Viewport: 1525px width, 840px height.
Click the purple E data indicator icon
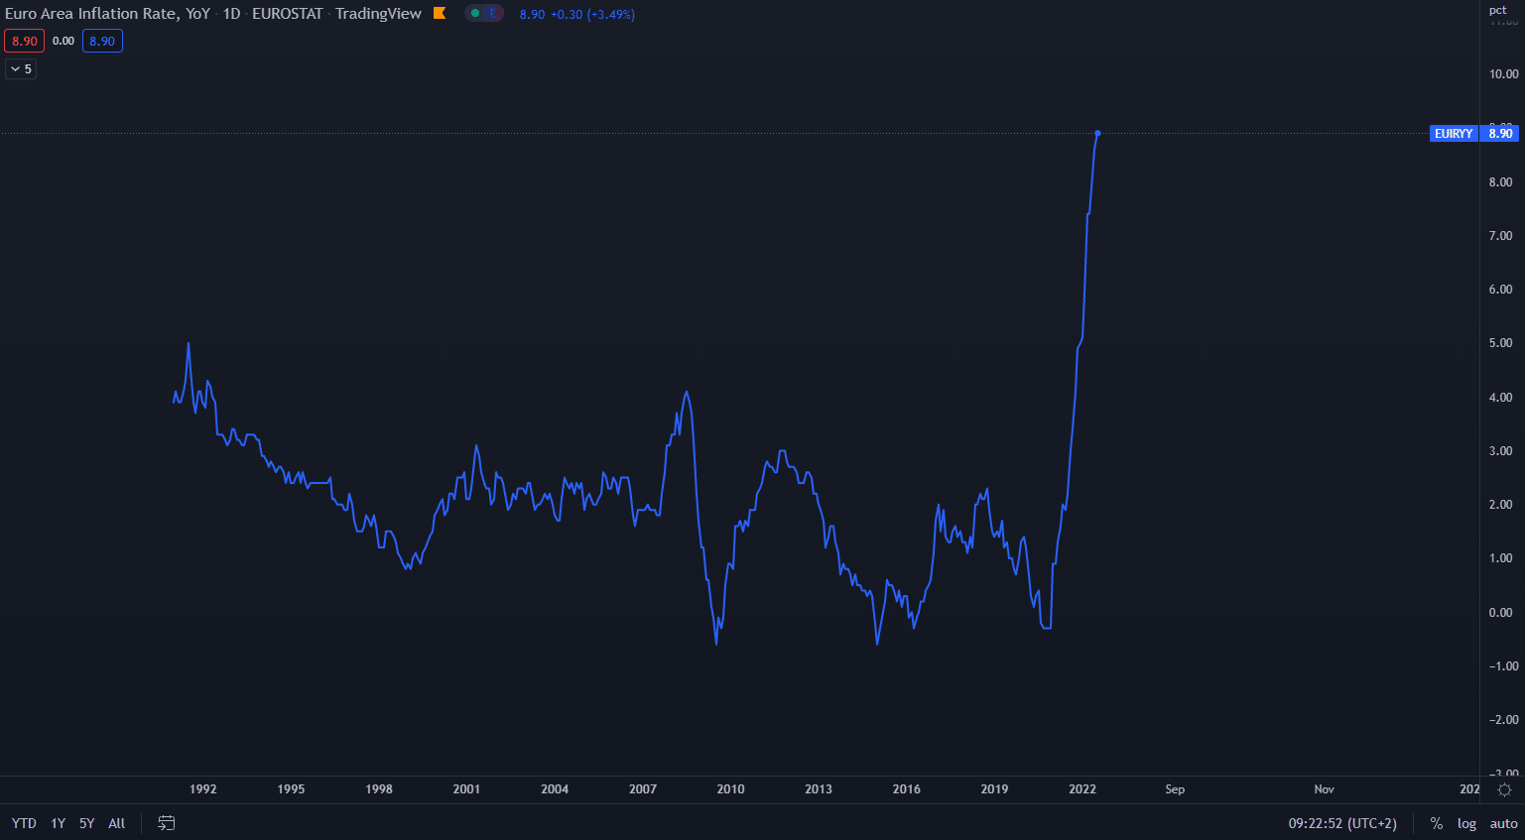click(x=493, y=13)
